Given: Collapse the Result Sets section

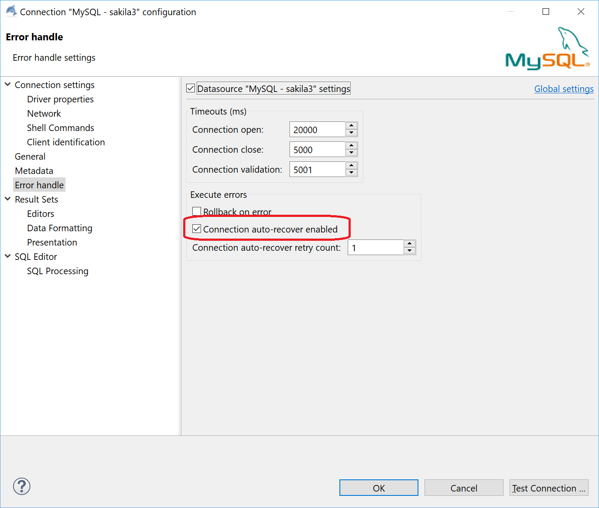Looking at the screenshot, I should point(7,199).
